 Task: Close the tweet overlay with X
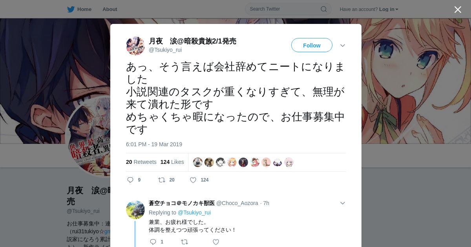(458, 9)
